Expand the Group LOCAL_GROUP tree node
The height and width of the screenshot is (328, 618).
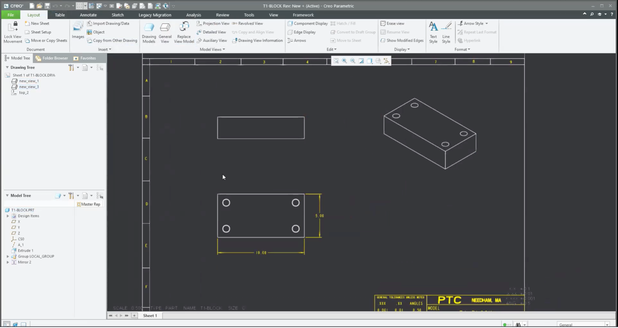pyautogui.click(x=7, y=256)
